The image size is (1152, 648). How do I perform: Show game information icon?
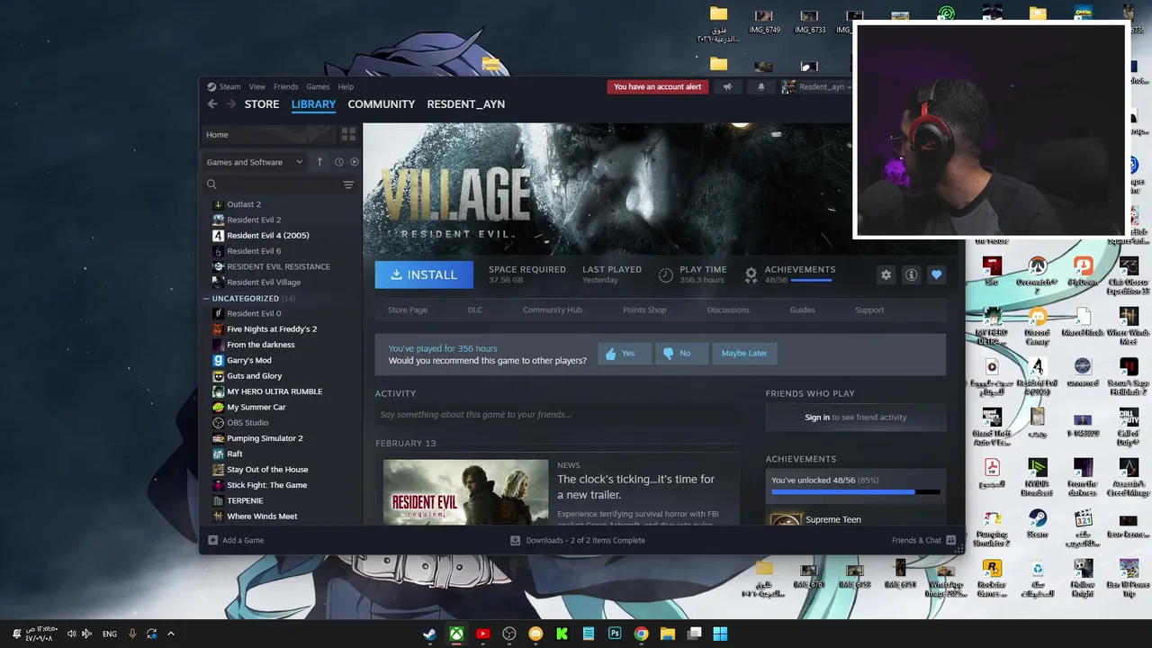click(x=912, y=274)
